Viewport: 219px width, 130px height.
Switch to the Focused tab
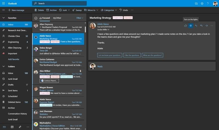point(45,18)
